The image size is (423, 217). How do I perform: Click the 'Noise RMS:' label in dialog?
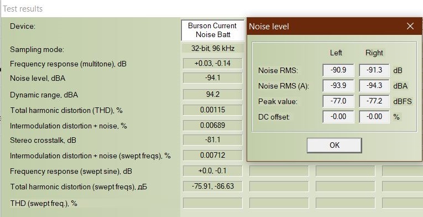point(278,70)
